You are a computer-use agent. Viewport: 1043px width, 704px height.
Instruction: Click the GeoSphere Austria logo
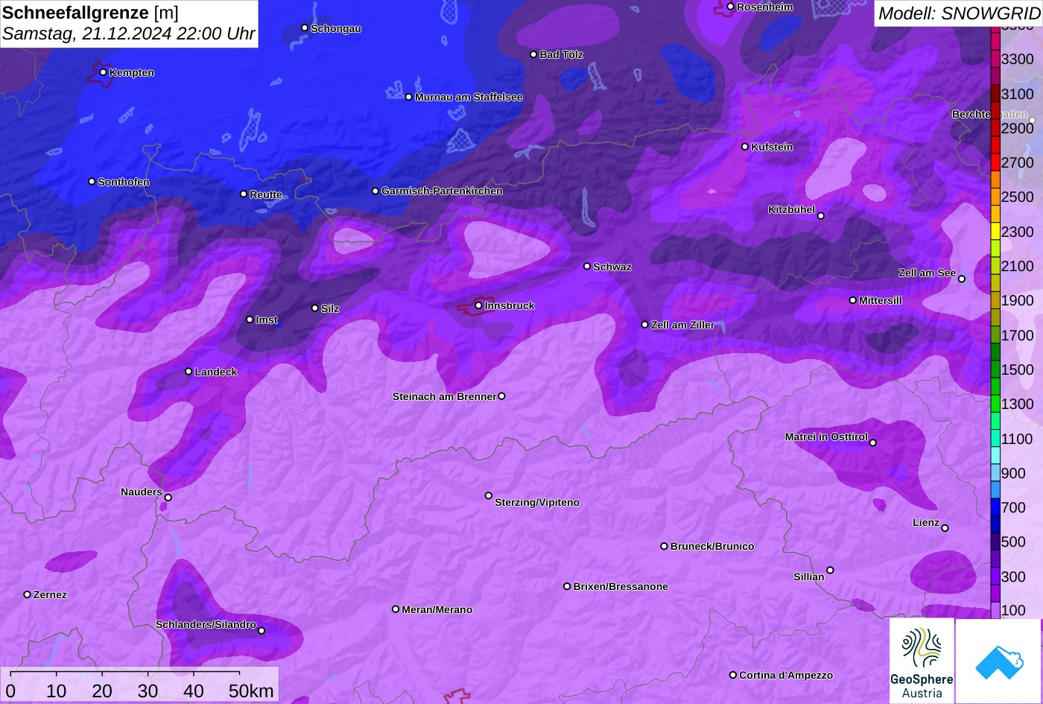(922, 661)
